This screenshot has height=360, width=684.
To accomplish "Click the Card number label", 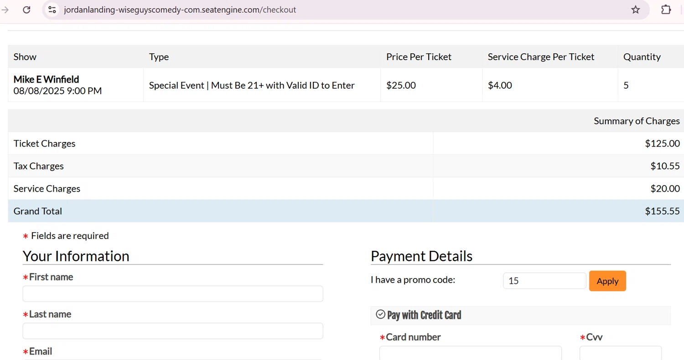I will tap(413, 337).
